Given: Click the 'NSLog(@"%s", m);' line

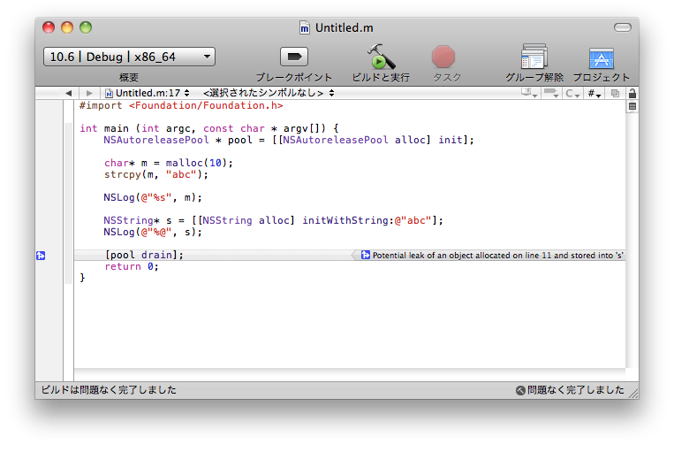Looking at the screenshot, I should pyautogui.click(x=153, y=197).
